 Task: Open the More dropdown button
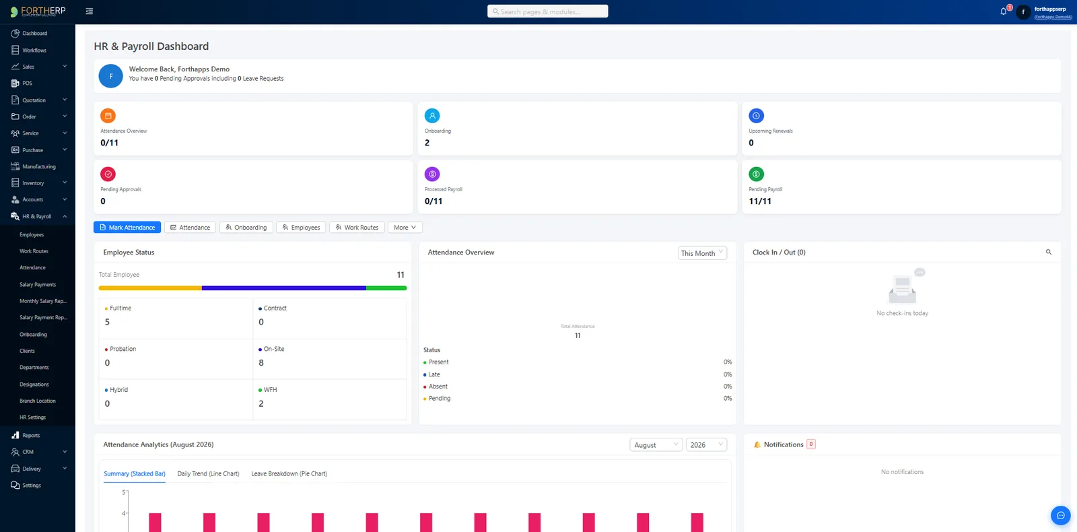coord(405,228)
